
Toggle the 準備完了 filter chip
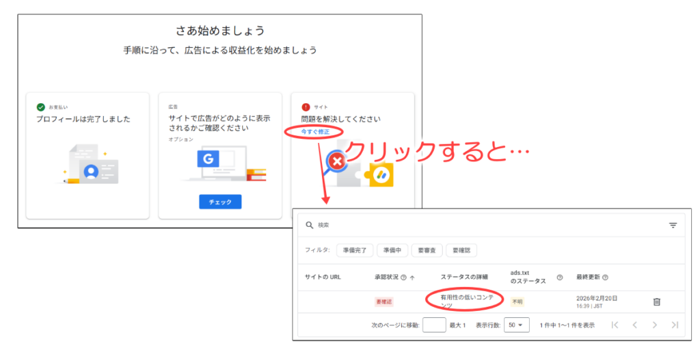coord(354,250)
